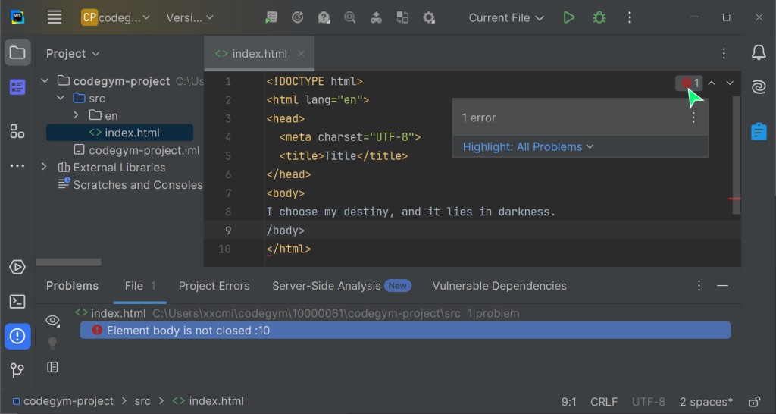Open the Notifications bell icon

tap(759, 52)
